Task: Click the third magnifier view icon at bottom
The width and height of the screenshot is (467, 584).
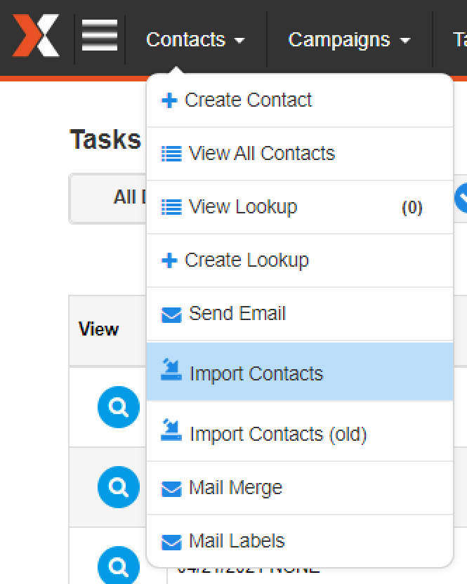Action: click(119, 565)
